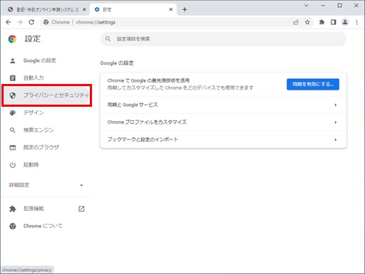Viewport: 365px width, 274px height.
Task: Bookmark this page with the star icon
Action: [x=307, y=22]
